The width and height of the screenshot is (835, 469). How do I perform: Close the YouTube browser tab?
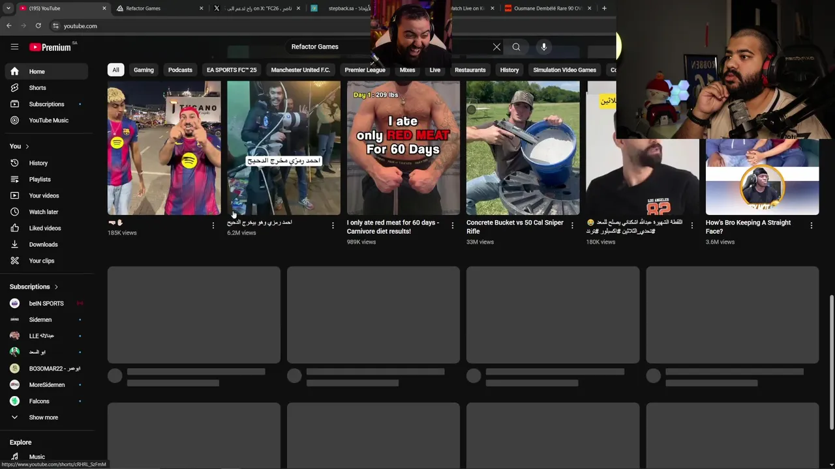104,8
